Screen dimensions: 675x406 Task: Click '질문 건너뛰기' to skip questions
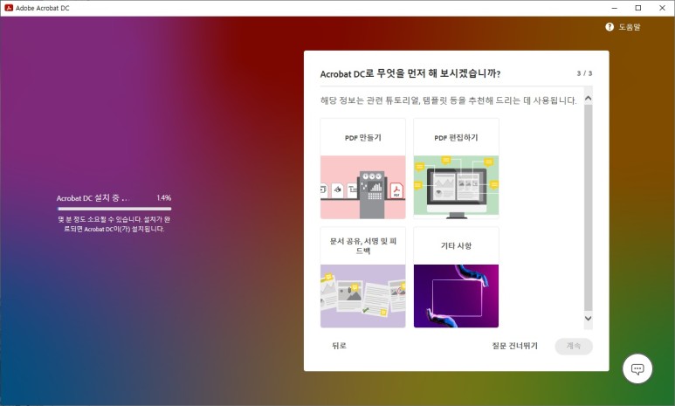click(515, 346)
